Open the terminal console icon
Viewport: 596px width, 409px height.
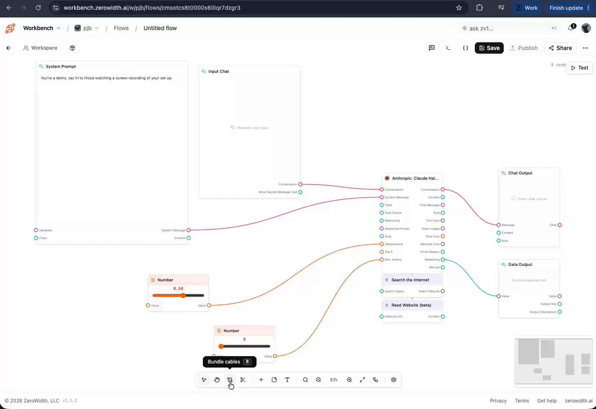(x=448, y=48)
